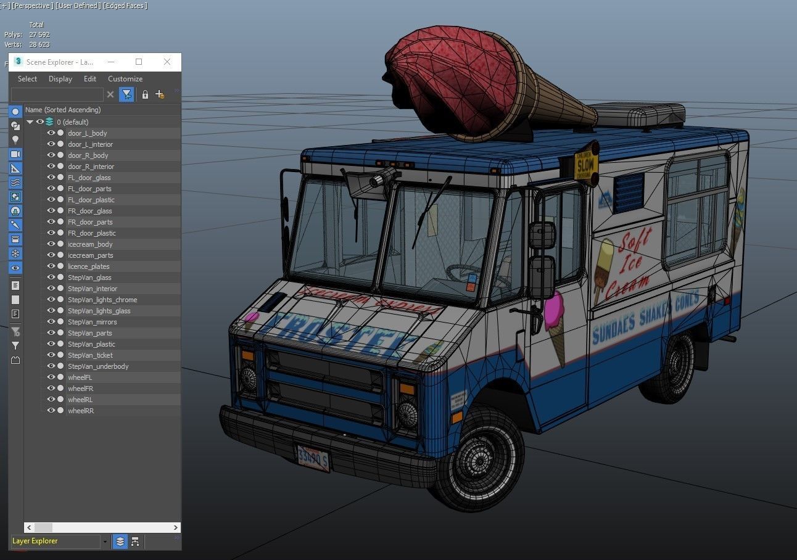Open the Select menu
The width and height of the screenshot is (797, 560).
[27, 79]
